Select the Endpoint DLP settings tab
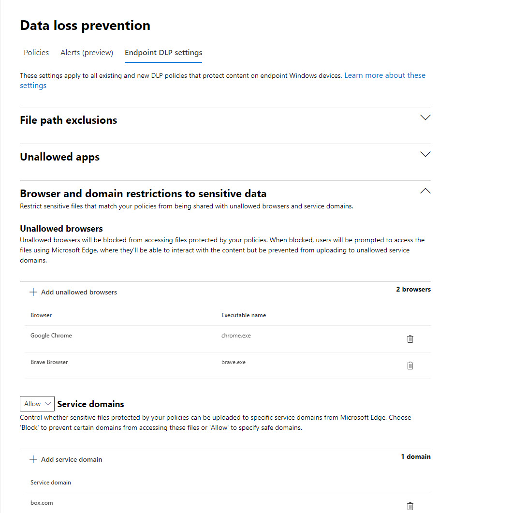Viewport: 512px width, 513px height. pos(163,52)
